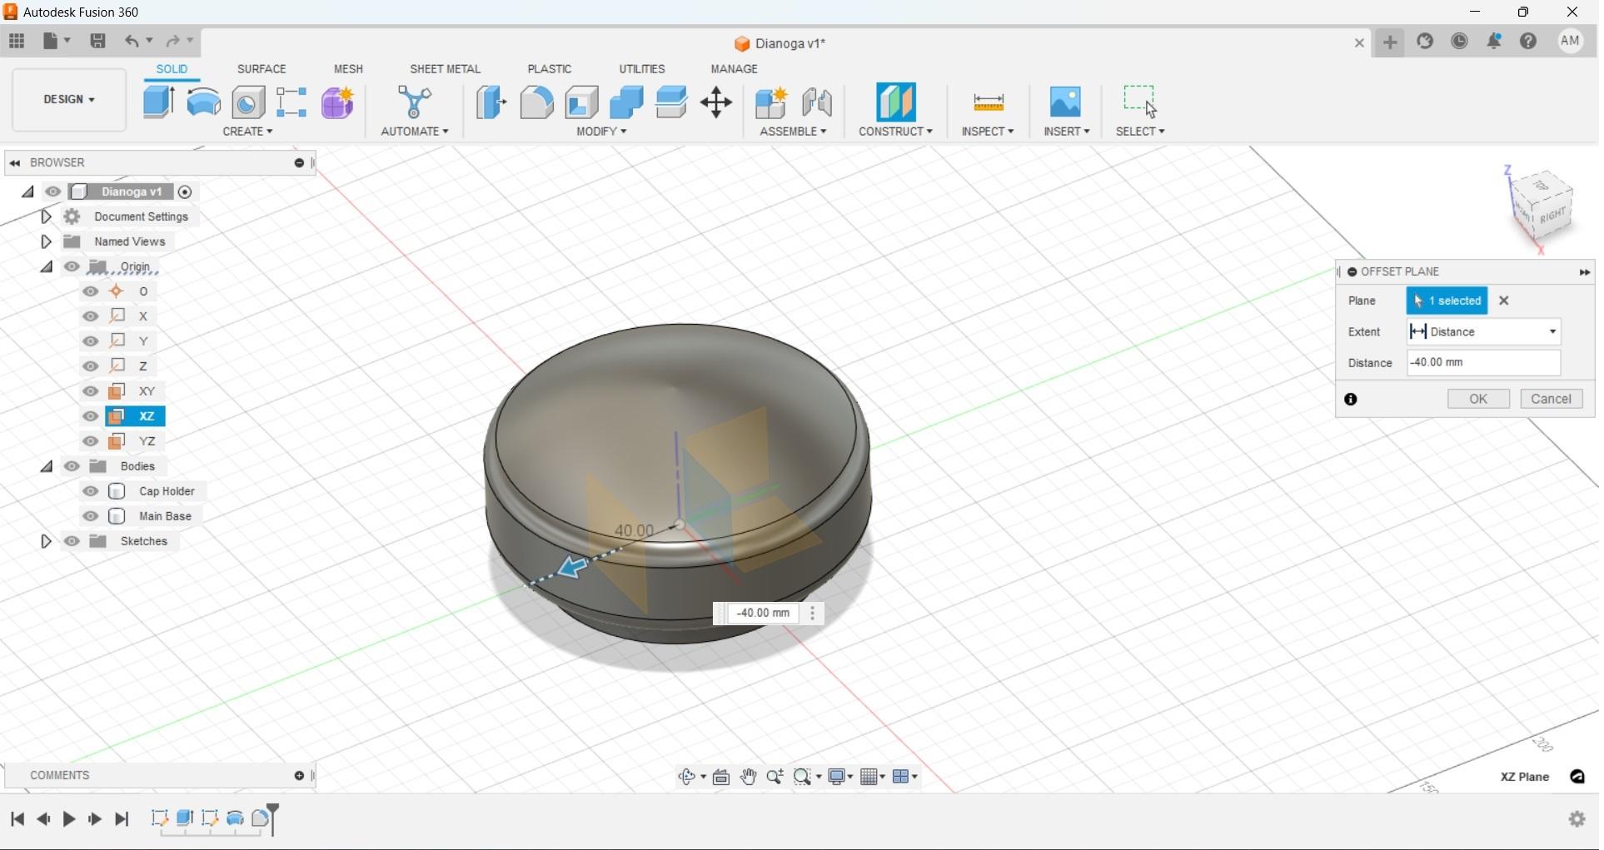The height and width of the screenshot is (850, 1604).
Task: Select the Extrude tool
Action: click(158, 102)
